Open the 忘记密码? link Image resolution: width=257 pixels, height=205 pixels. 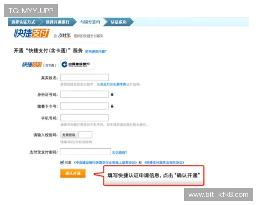click(x=120, y=153)
